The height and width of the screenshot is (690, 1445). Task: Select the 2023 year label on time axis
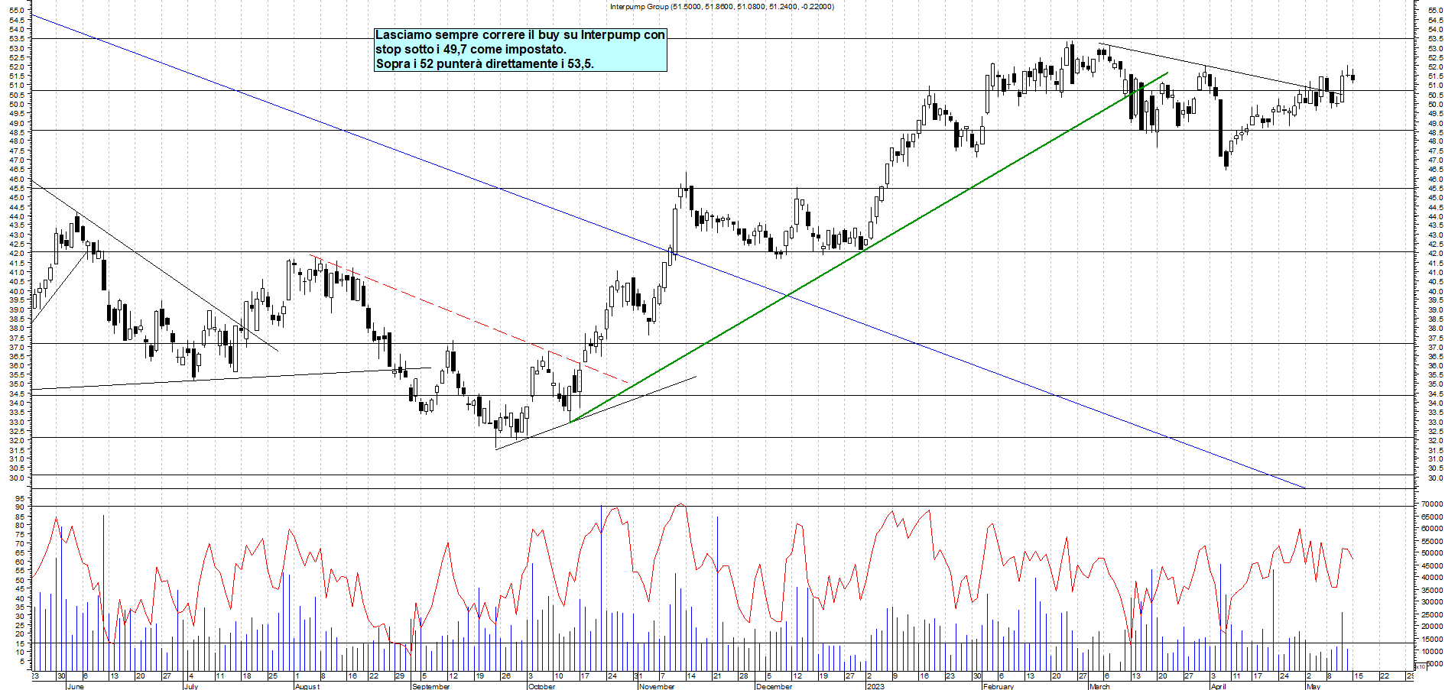coord(875,686)
